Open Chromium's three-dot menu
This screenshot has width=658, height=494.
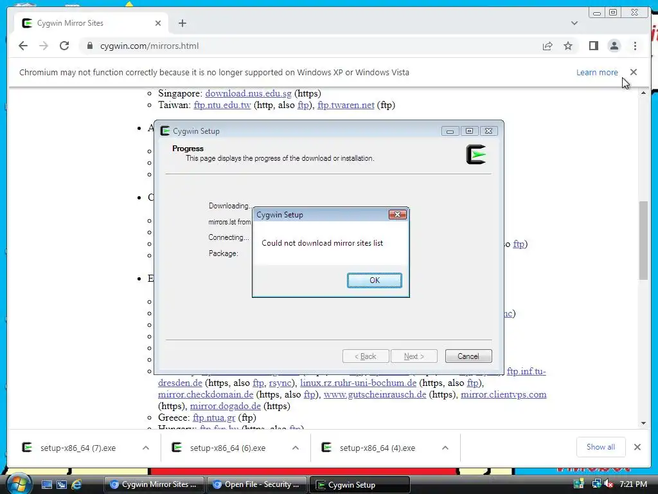click(x=635, y=46)
